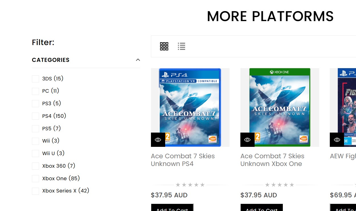The height and width of the screenshot is (211, 356).
Task: Switch to grid view layout
Action: tap(164, 46)
